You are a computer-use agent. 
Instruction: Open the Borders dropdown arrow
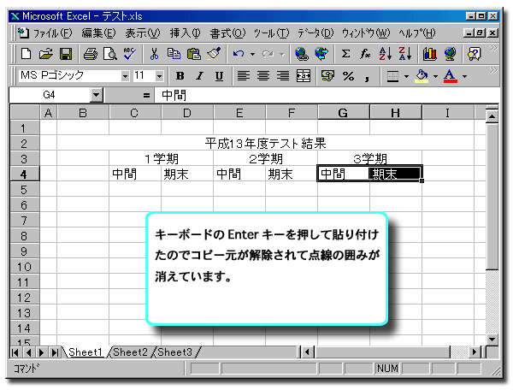click(x=406, y=76)
